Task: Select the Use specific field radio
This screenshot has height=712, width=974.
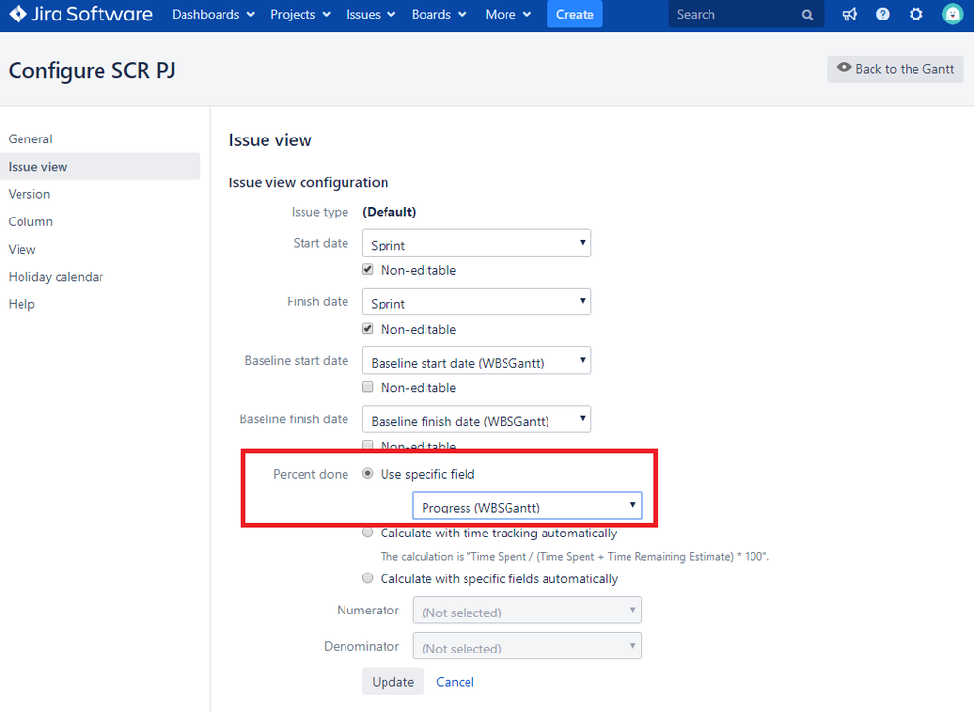Action: (x=368, y=474)
